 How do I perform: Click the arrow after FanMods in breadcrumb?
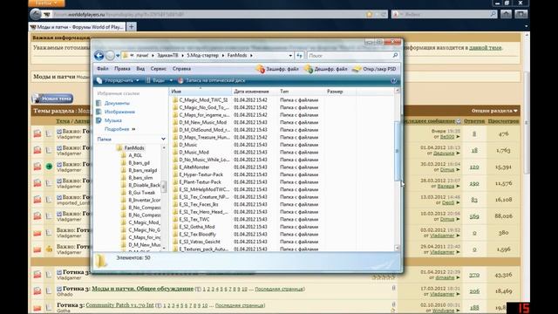click(x=251, y=56)
